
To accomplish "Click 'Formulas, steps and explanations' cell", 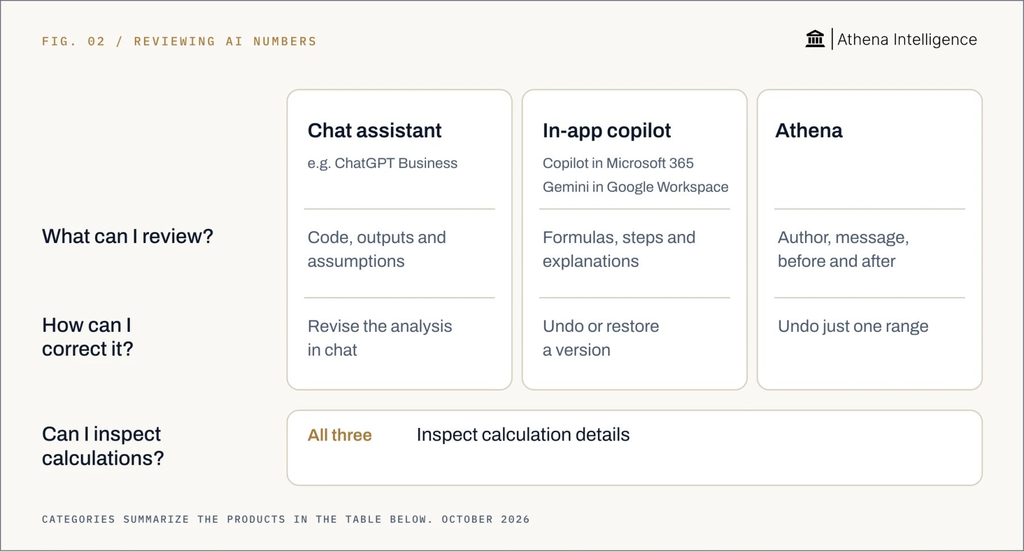I will pyautogui.click(x=619, y=249).
